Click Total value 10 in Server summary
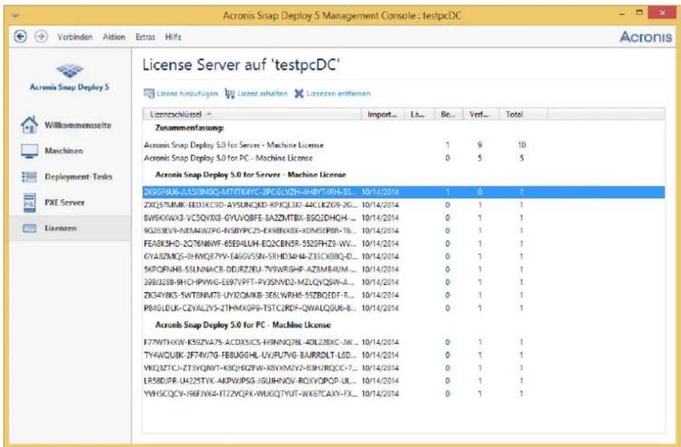The width and height of the screenshot is (681, 447). 521,145
